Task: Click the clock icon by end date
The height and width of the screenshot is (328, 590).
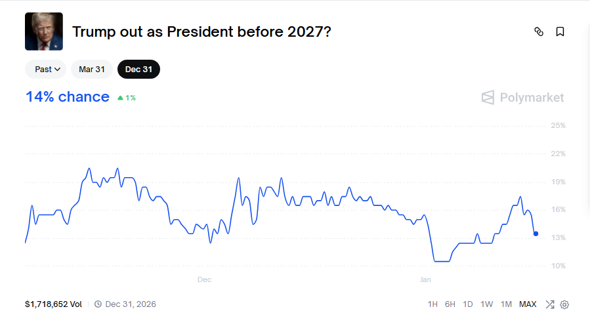Action: coord(98,304)
